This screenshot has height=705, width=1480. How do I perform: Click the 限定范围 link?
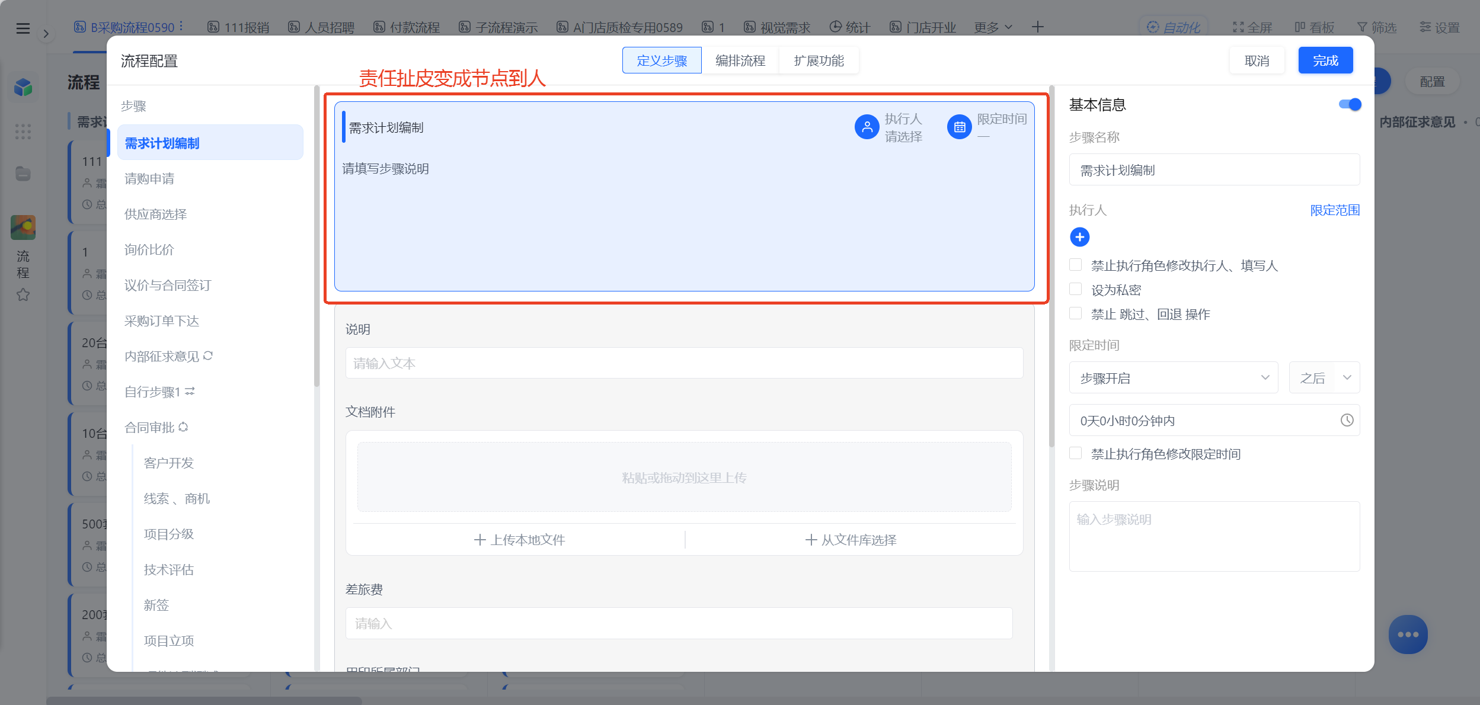click(x=1335, y=210)
